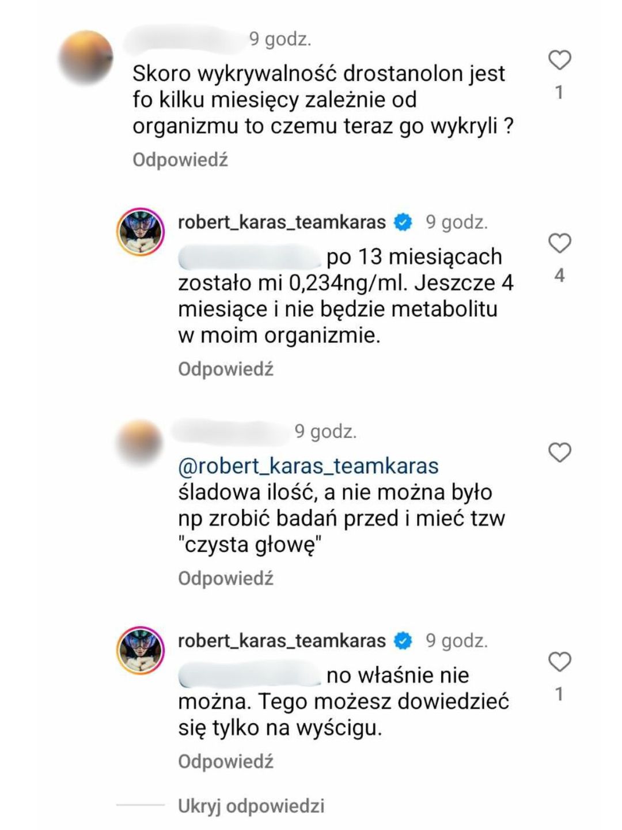View the 4 likes on Karas's reply

(559, 276)
